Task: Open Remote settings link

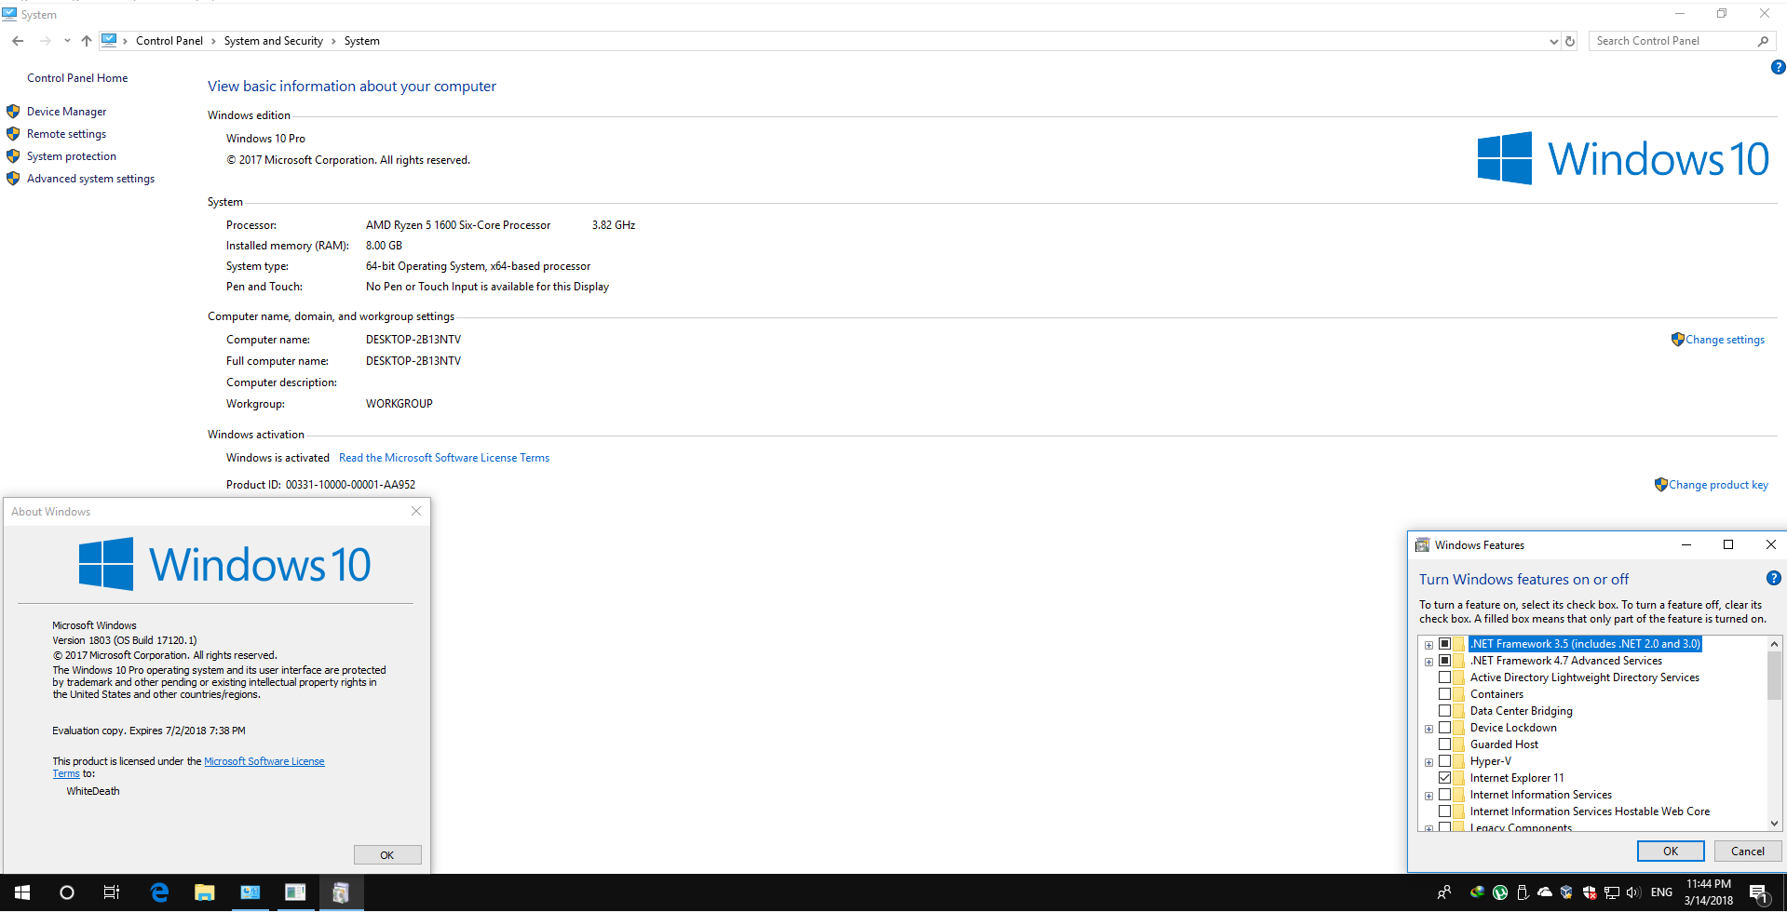Action: [66, 134]
